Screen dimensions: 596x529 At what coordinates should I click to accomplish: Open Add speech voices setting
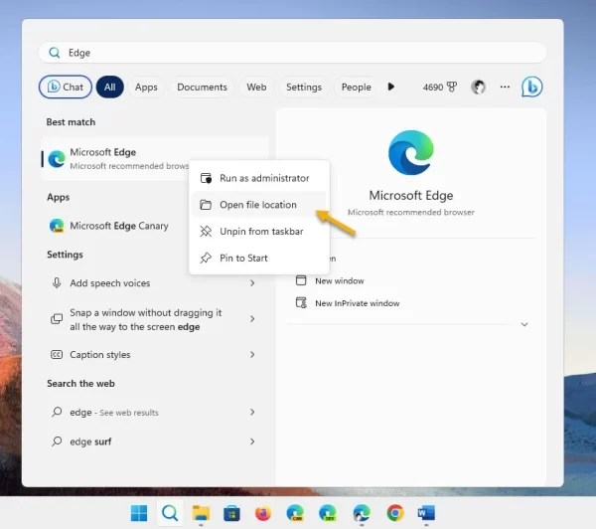[x=154, y=282]
